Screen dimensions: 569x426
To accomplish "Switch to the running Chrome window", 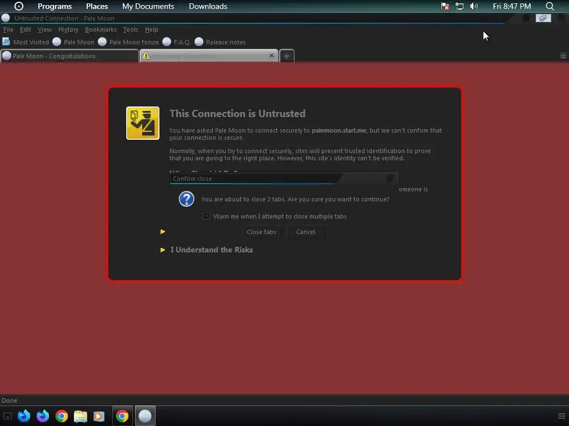I will pos(122,416).
